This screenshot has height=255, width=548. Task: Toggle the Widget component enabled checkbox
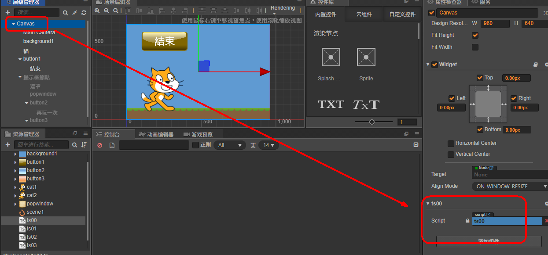coord(435,65)
